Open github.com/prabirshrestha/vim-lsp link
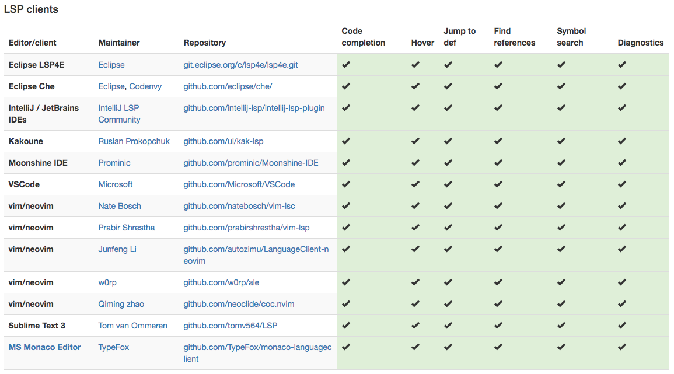The image size is (674, 374). pos(246,228)
